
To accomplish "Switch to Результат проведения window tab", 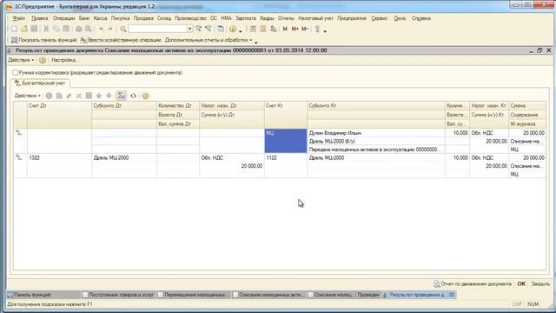I will (419, 295).
